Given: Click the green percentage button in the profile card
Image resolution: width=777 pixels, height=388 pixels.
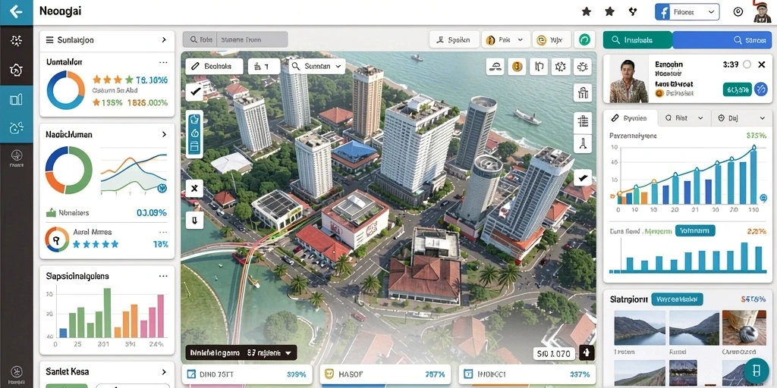Looking at the screenshot, I should (x=738, y=89).
